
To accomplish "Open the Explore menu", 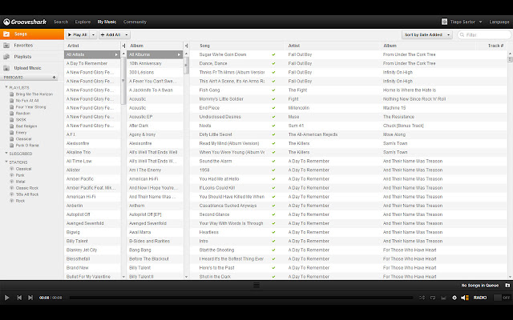I will pos(83,22).
